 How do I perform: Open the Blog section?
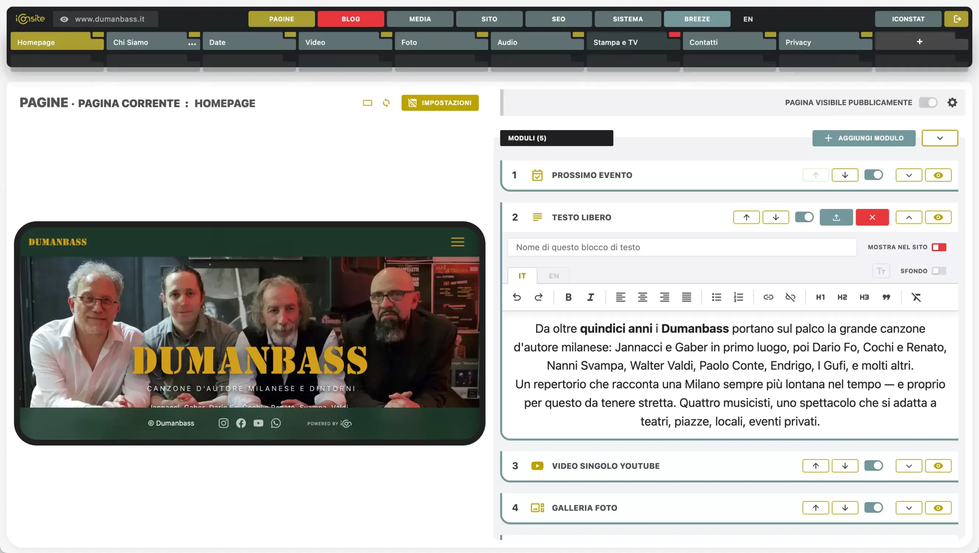pos(350,18)
